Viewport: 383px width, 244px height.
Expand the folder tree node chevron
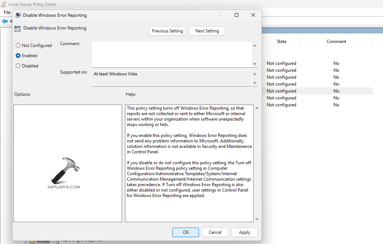(25, 241)
